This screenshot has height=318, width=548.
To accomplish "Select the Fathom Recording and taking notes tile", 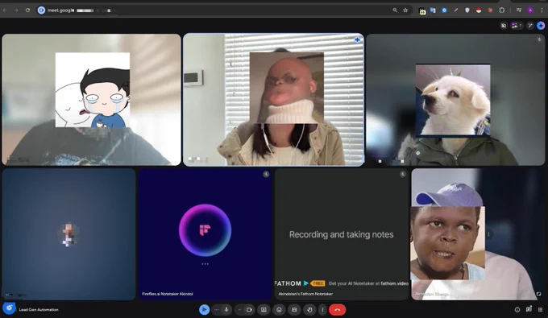I will click(342, 234).
